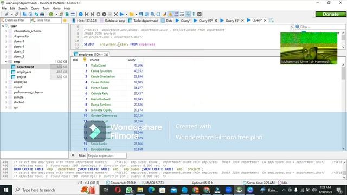Click the Database filter field
Viewport: 347px width, 195px height.
pos(16,21)
